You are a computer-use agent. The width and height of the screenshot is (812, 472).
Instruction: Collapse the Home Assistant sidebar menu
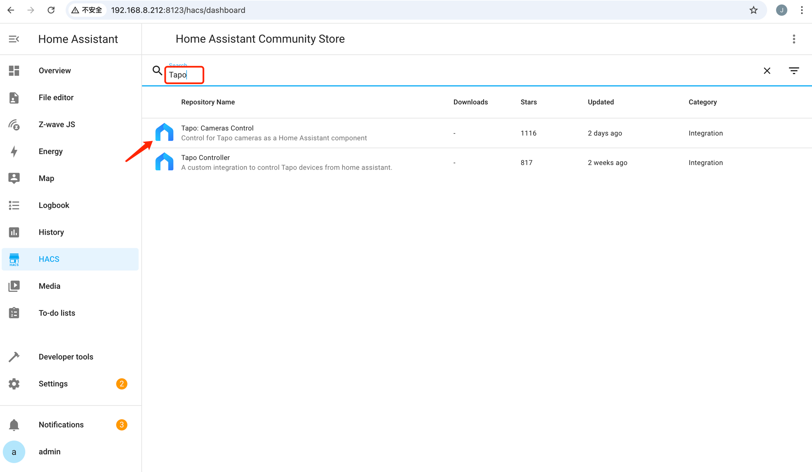point(14,39)
